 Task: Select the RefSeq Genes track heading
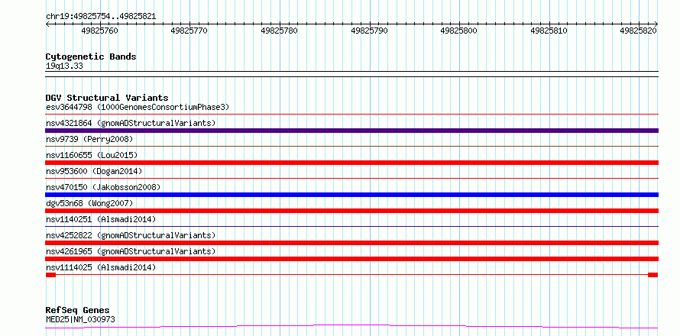pos(78,311)
